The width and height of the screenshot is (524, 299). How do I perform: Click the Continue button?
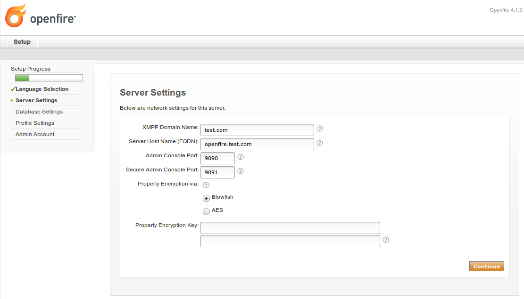[x=487, y=267]
